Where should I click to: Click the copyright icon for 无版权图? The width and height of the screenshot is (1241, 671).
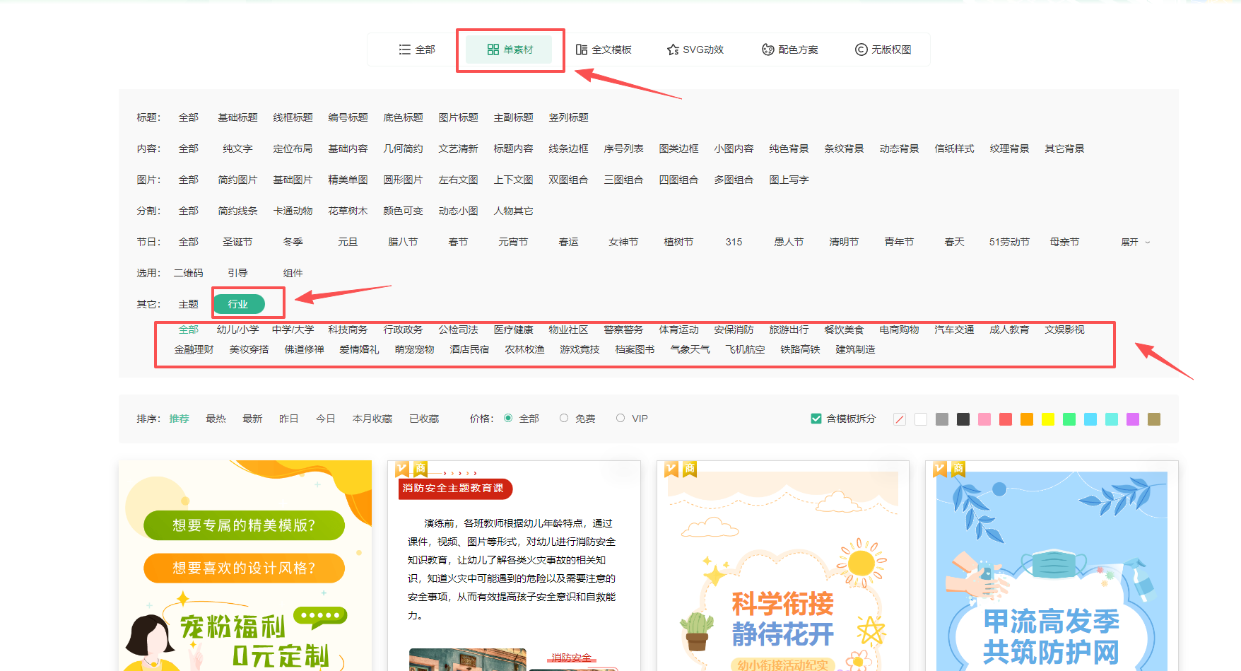point(861,49)
